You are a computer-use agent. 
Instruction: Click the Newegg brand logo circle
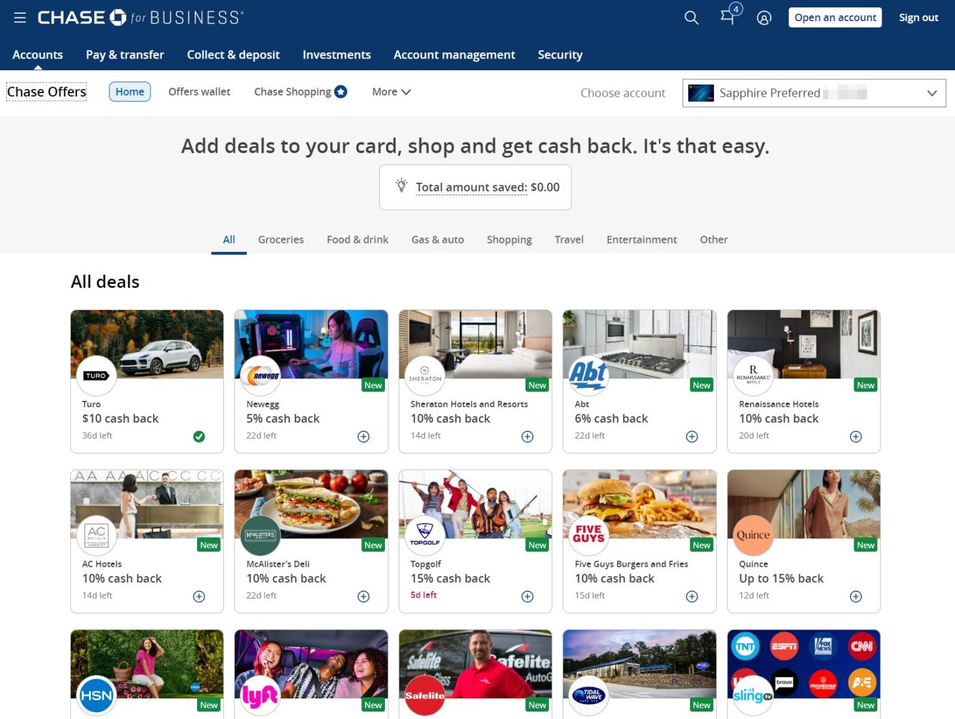261,376
